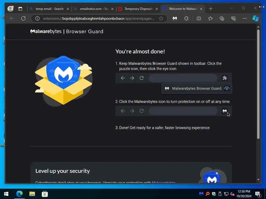Screen dimensions: 266x199
Task: Click the puzzle icon in step 1 illustration
Action: click(225, 78)
